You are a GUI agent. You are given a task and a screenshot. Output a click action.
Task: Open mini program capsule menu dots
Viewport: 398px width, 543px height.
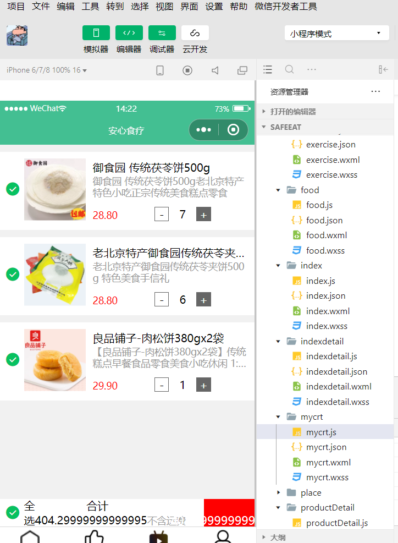point(203,130)
